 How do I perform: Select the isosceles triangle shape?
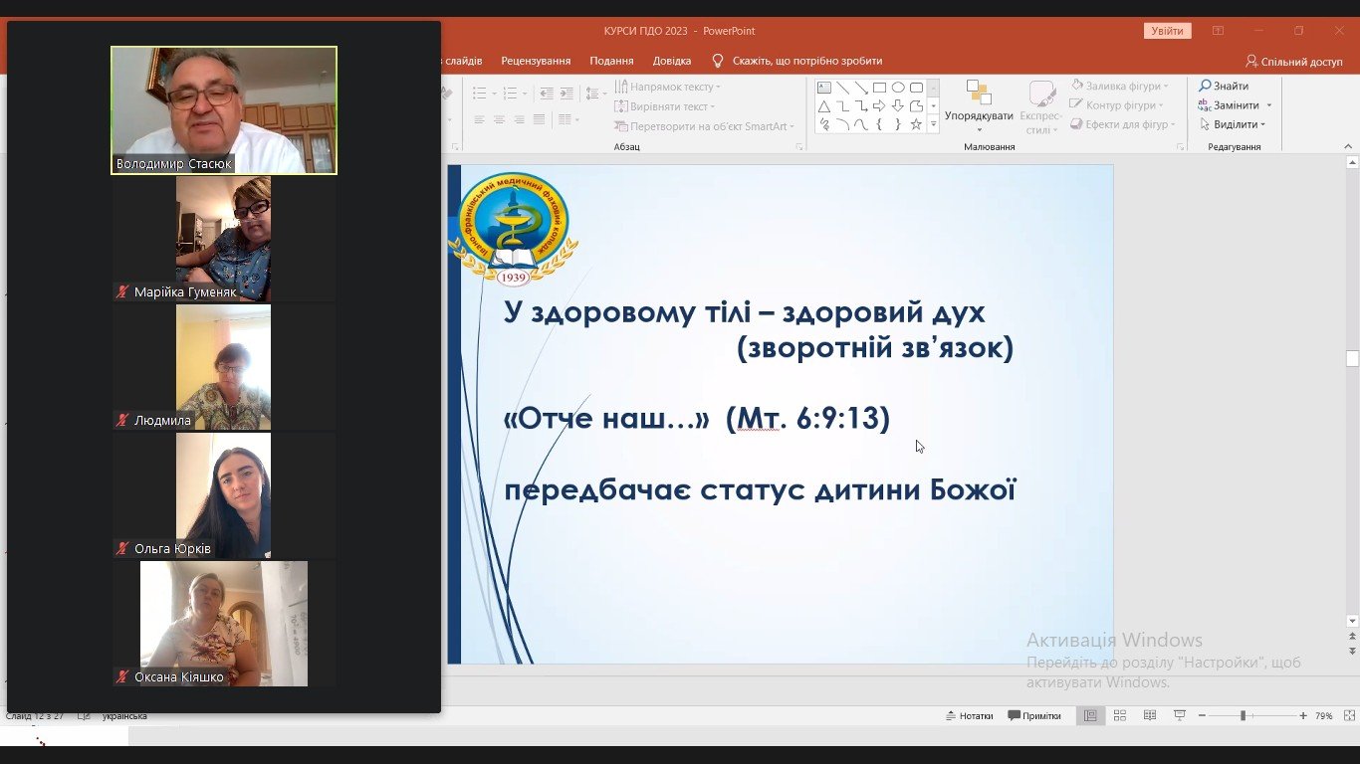coord(824,106)
